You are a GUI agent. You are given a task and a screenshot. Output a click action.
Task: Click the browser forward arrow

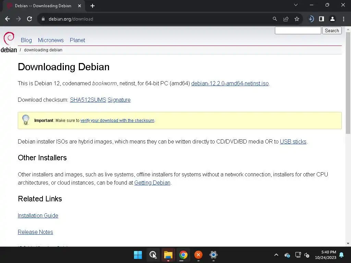(x=19, y=19)
